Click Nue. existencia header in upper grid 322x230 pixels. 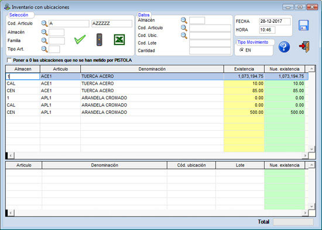pos(285,69)
